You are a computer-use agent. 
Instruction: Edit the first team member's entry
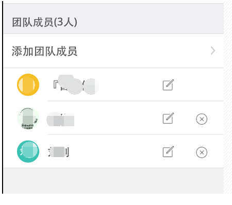[x=168, y=85]
